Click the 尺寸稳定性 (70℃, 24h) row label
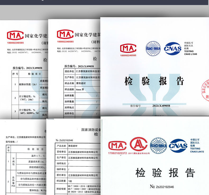 [x=27, y=98]
